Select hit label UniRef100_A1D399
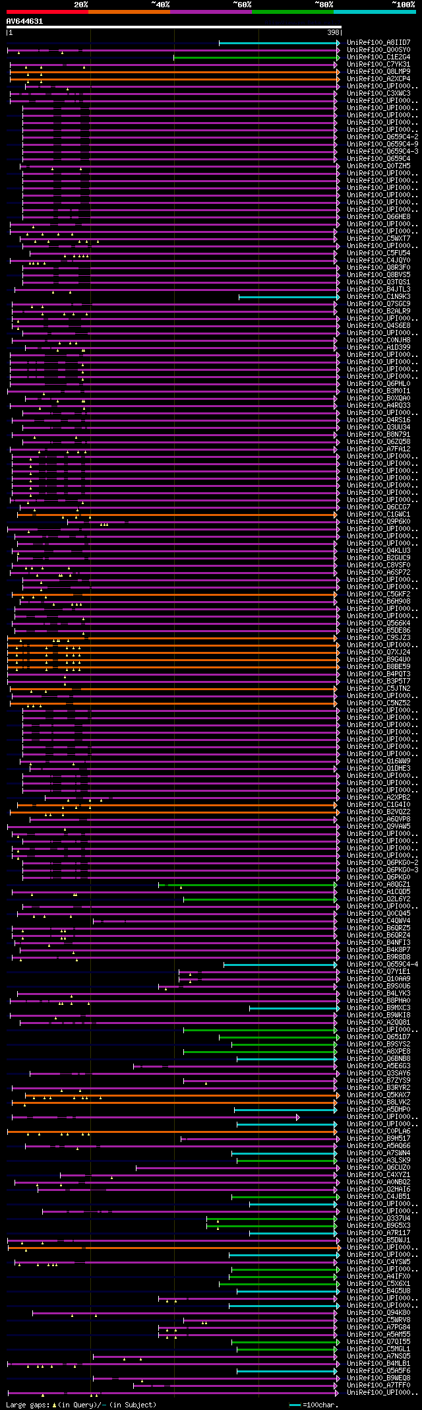The height and width of the screenshot is (1410, 422). [x=378, y=347]
